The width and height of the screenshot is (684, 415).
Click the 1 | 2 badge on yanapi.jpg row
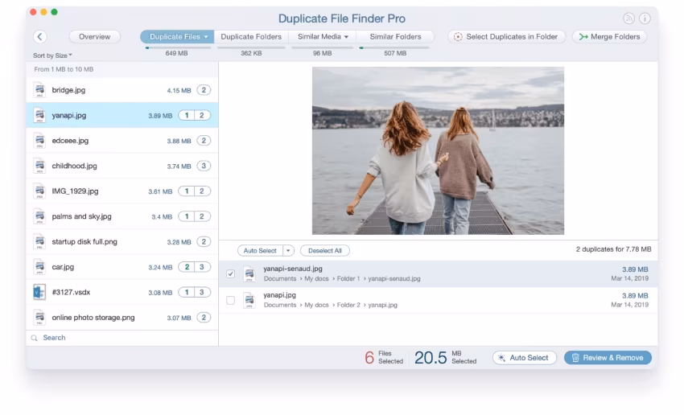tap(195, 116)
